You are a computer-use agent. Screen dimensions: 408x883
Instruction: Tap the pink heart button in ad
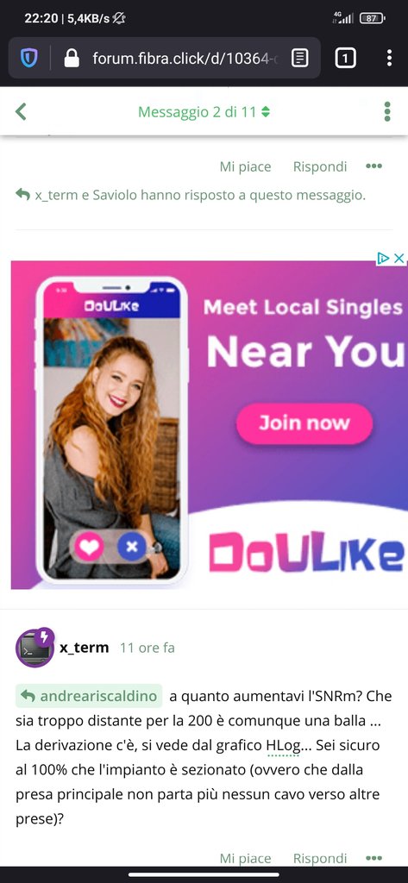pyautogui.click(x=89, y=546)
